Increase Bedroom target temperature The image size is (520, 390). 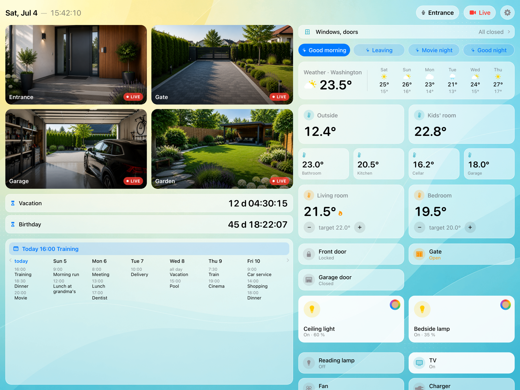[470, 227]
